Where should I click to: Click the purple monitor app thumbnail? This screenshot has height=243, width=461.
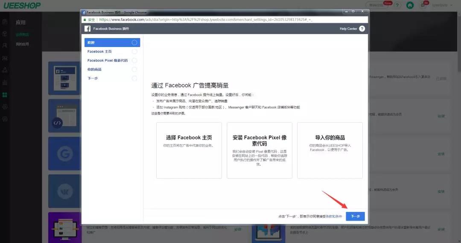pyautogui.click(x=65, y=227)
